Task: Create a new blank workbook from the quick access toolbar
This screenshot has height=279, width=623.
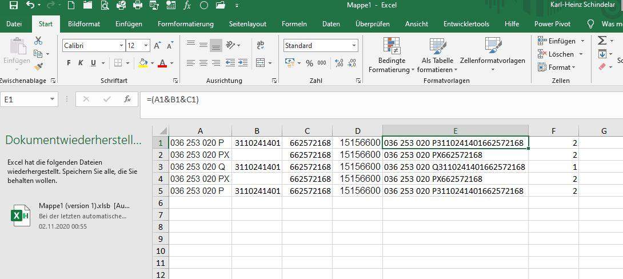Action: tap(71, 5)
